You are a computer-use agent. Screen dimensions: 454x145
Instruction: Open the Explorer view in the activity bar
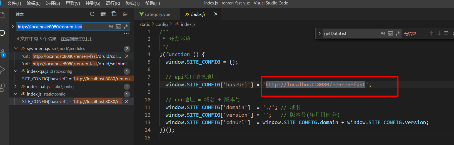pos(2,16)
